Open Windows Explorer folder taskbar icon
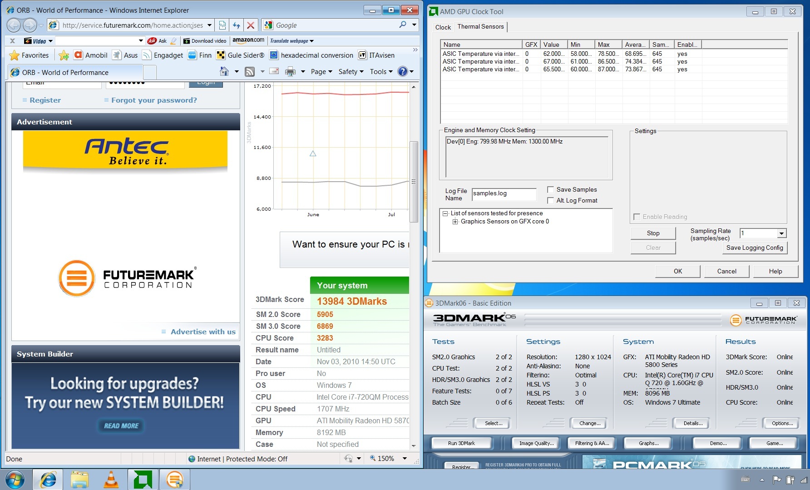Screen dimensions: 810x490 click(79, 480)
